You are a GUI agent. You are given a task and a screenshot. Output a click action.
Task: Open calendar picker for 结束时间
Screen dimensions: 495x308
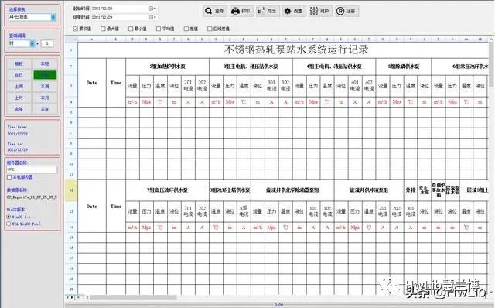[x=152, y=17]
